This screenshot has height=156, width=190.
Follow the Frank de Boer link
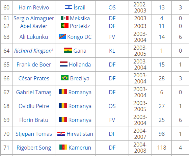(34, 64)
